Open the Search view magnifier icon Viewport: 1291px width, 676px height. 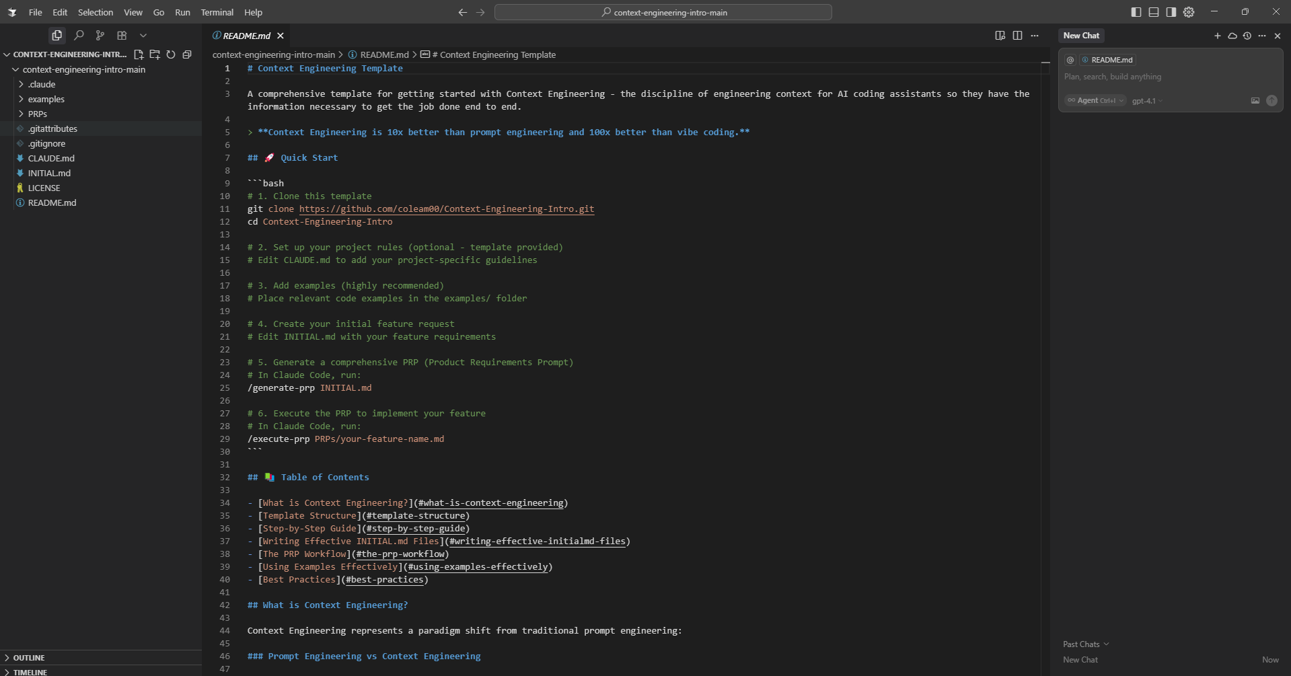tap(79, 35)
